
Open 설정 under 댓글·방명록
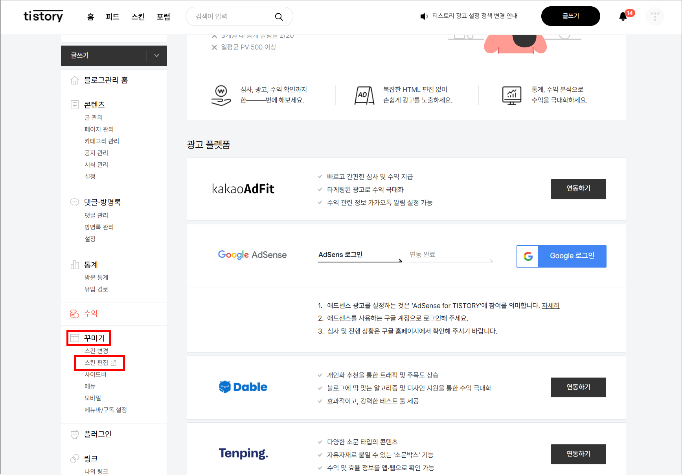pyautogui.click(x=90, y=239)
